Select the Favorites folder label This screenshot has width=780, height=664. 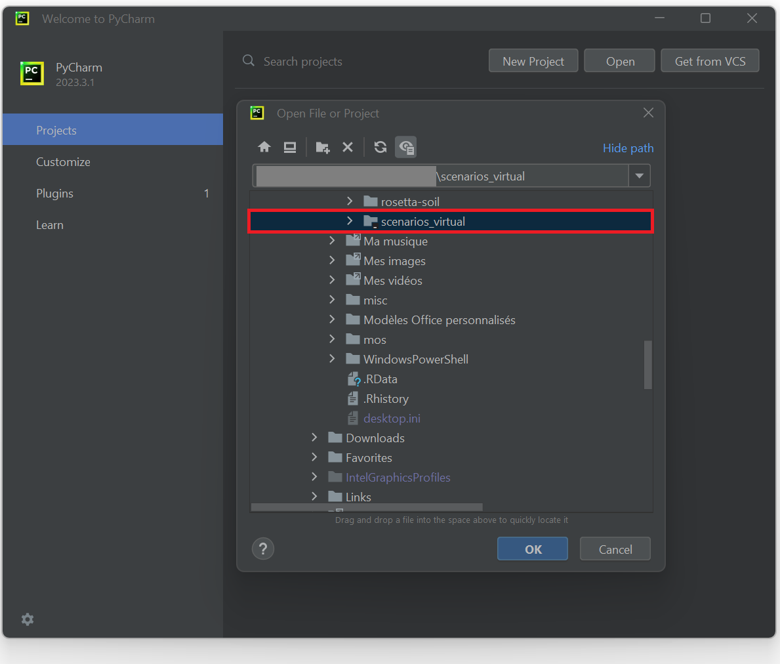369,457
